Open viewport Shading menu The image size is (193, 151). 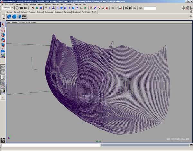(14, 22)
